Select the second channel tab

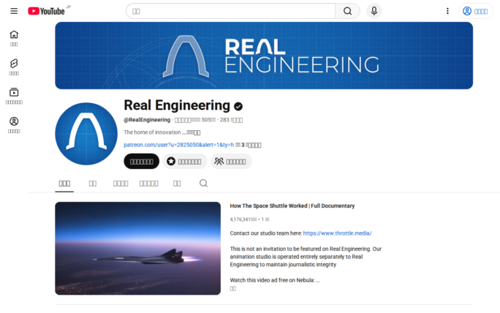tap(93, 184)
